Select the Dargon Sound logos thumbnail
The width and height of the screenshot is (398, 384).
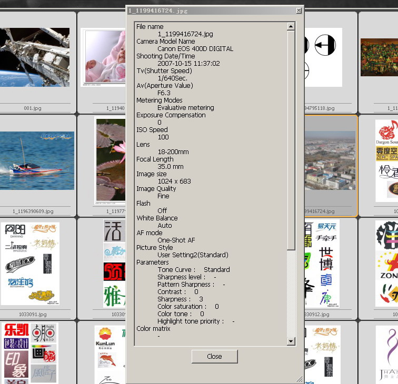pos(386,161)
